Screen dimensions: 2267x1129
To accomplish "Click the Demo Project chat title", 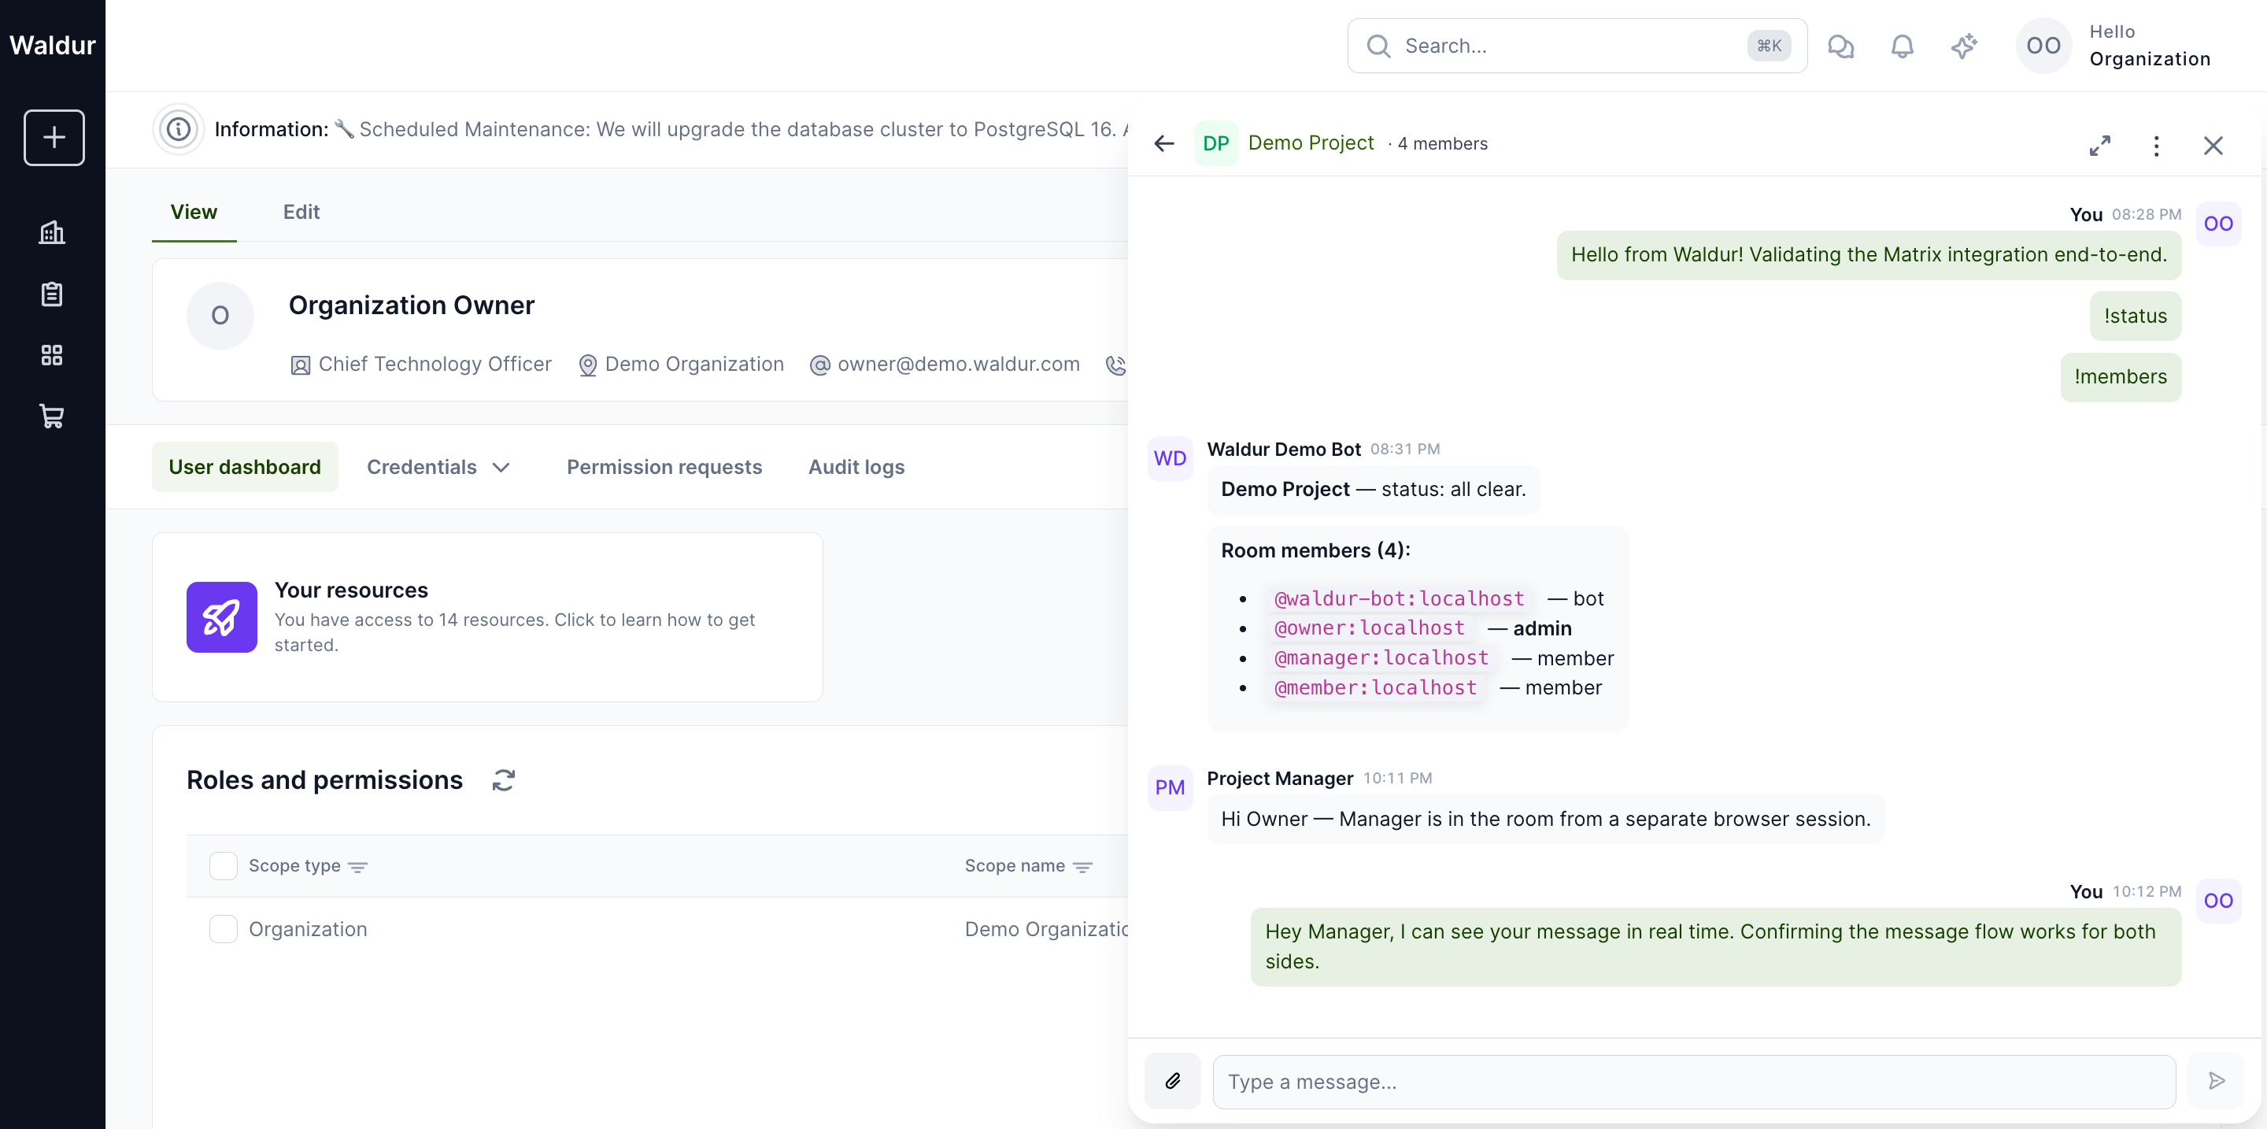I will click(x=1311, y=143).
